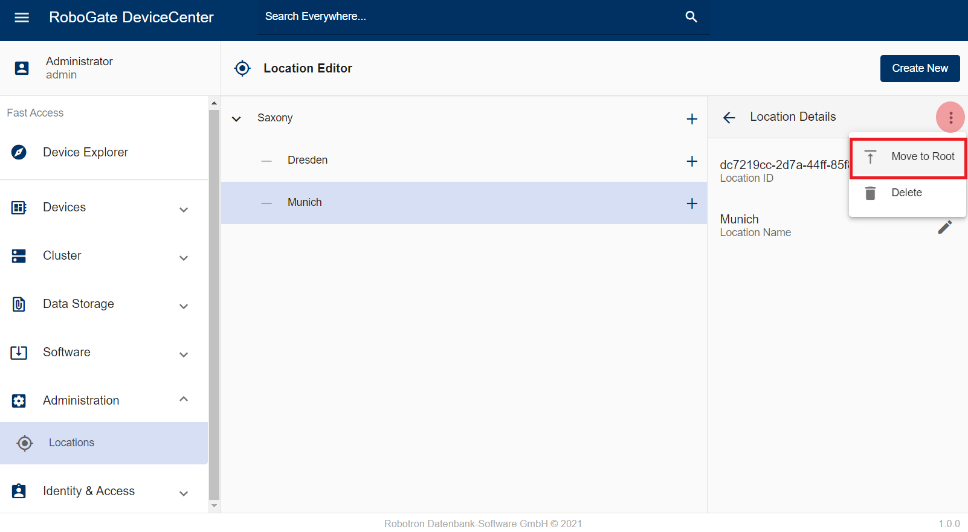Click the sidebar scrollbar down arrow
This screenshot has width=968, height=532.
(x=214, y=506)
